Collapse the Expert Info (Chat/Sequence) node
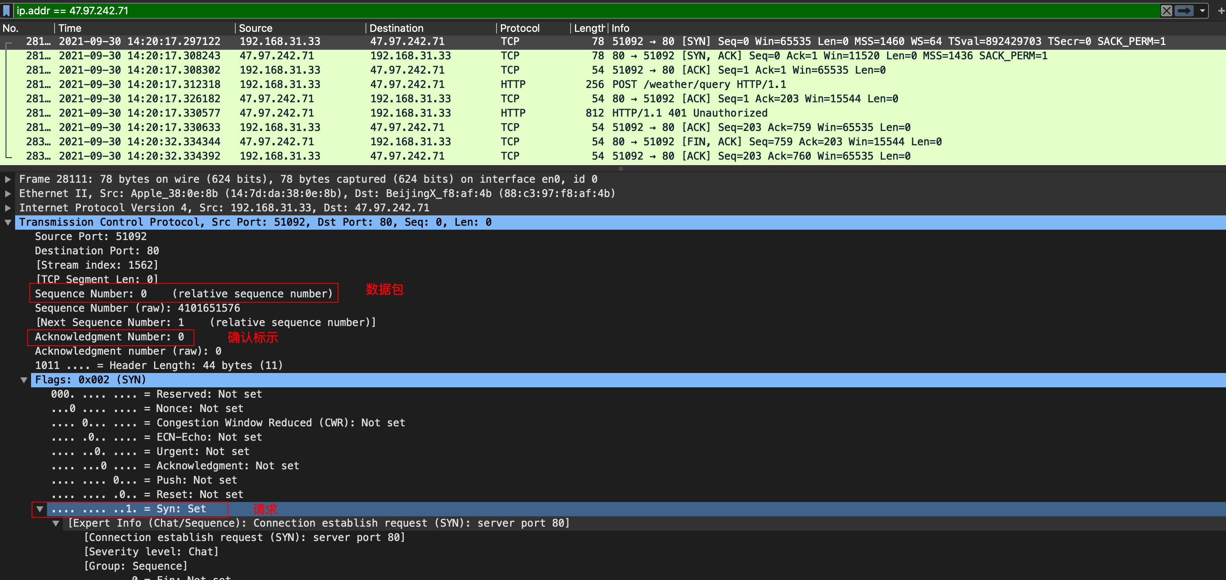The width and height of the screenshot is (1226, 580). 56,523
